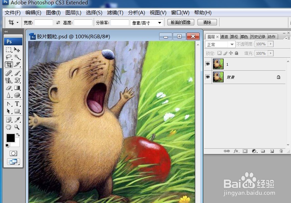Toggle lock transparent pixels
291x203 pixels.
click(x=219, y=53)
